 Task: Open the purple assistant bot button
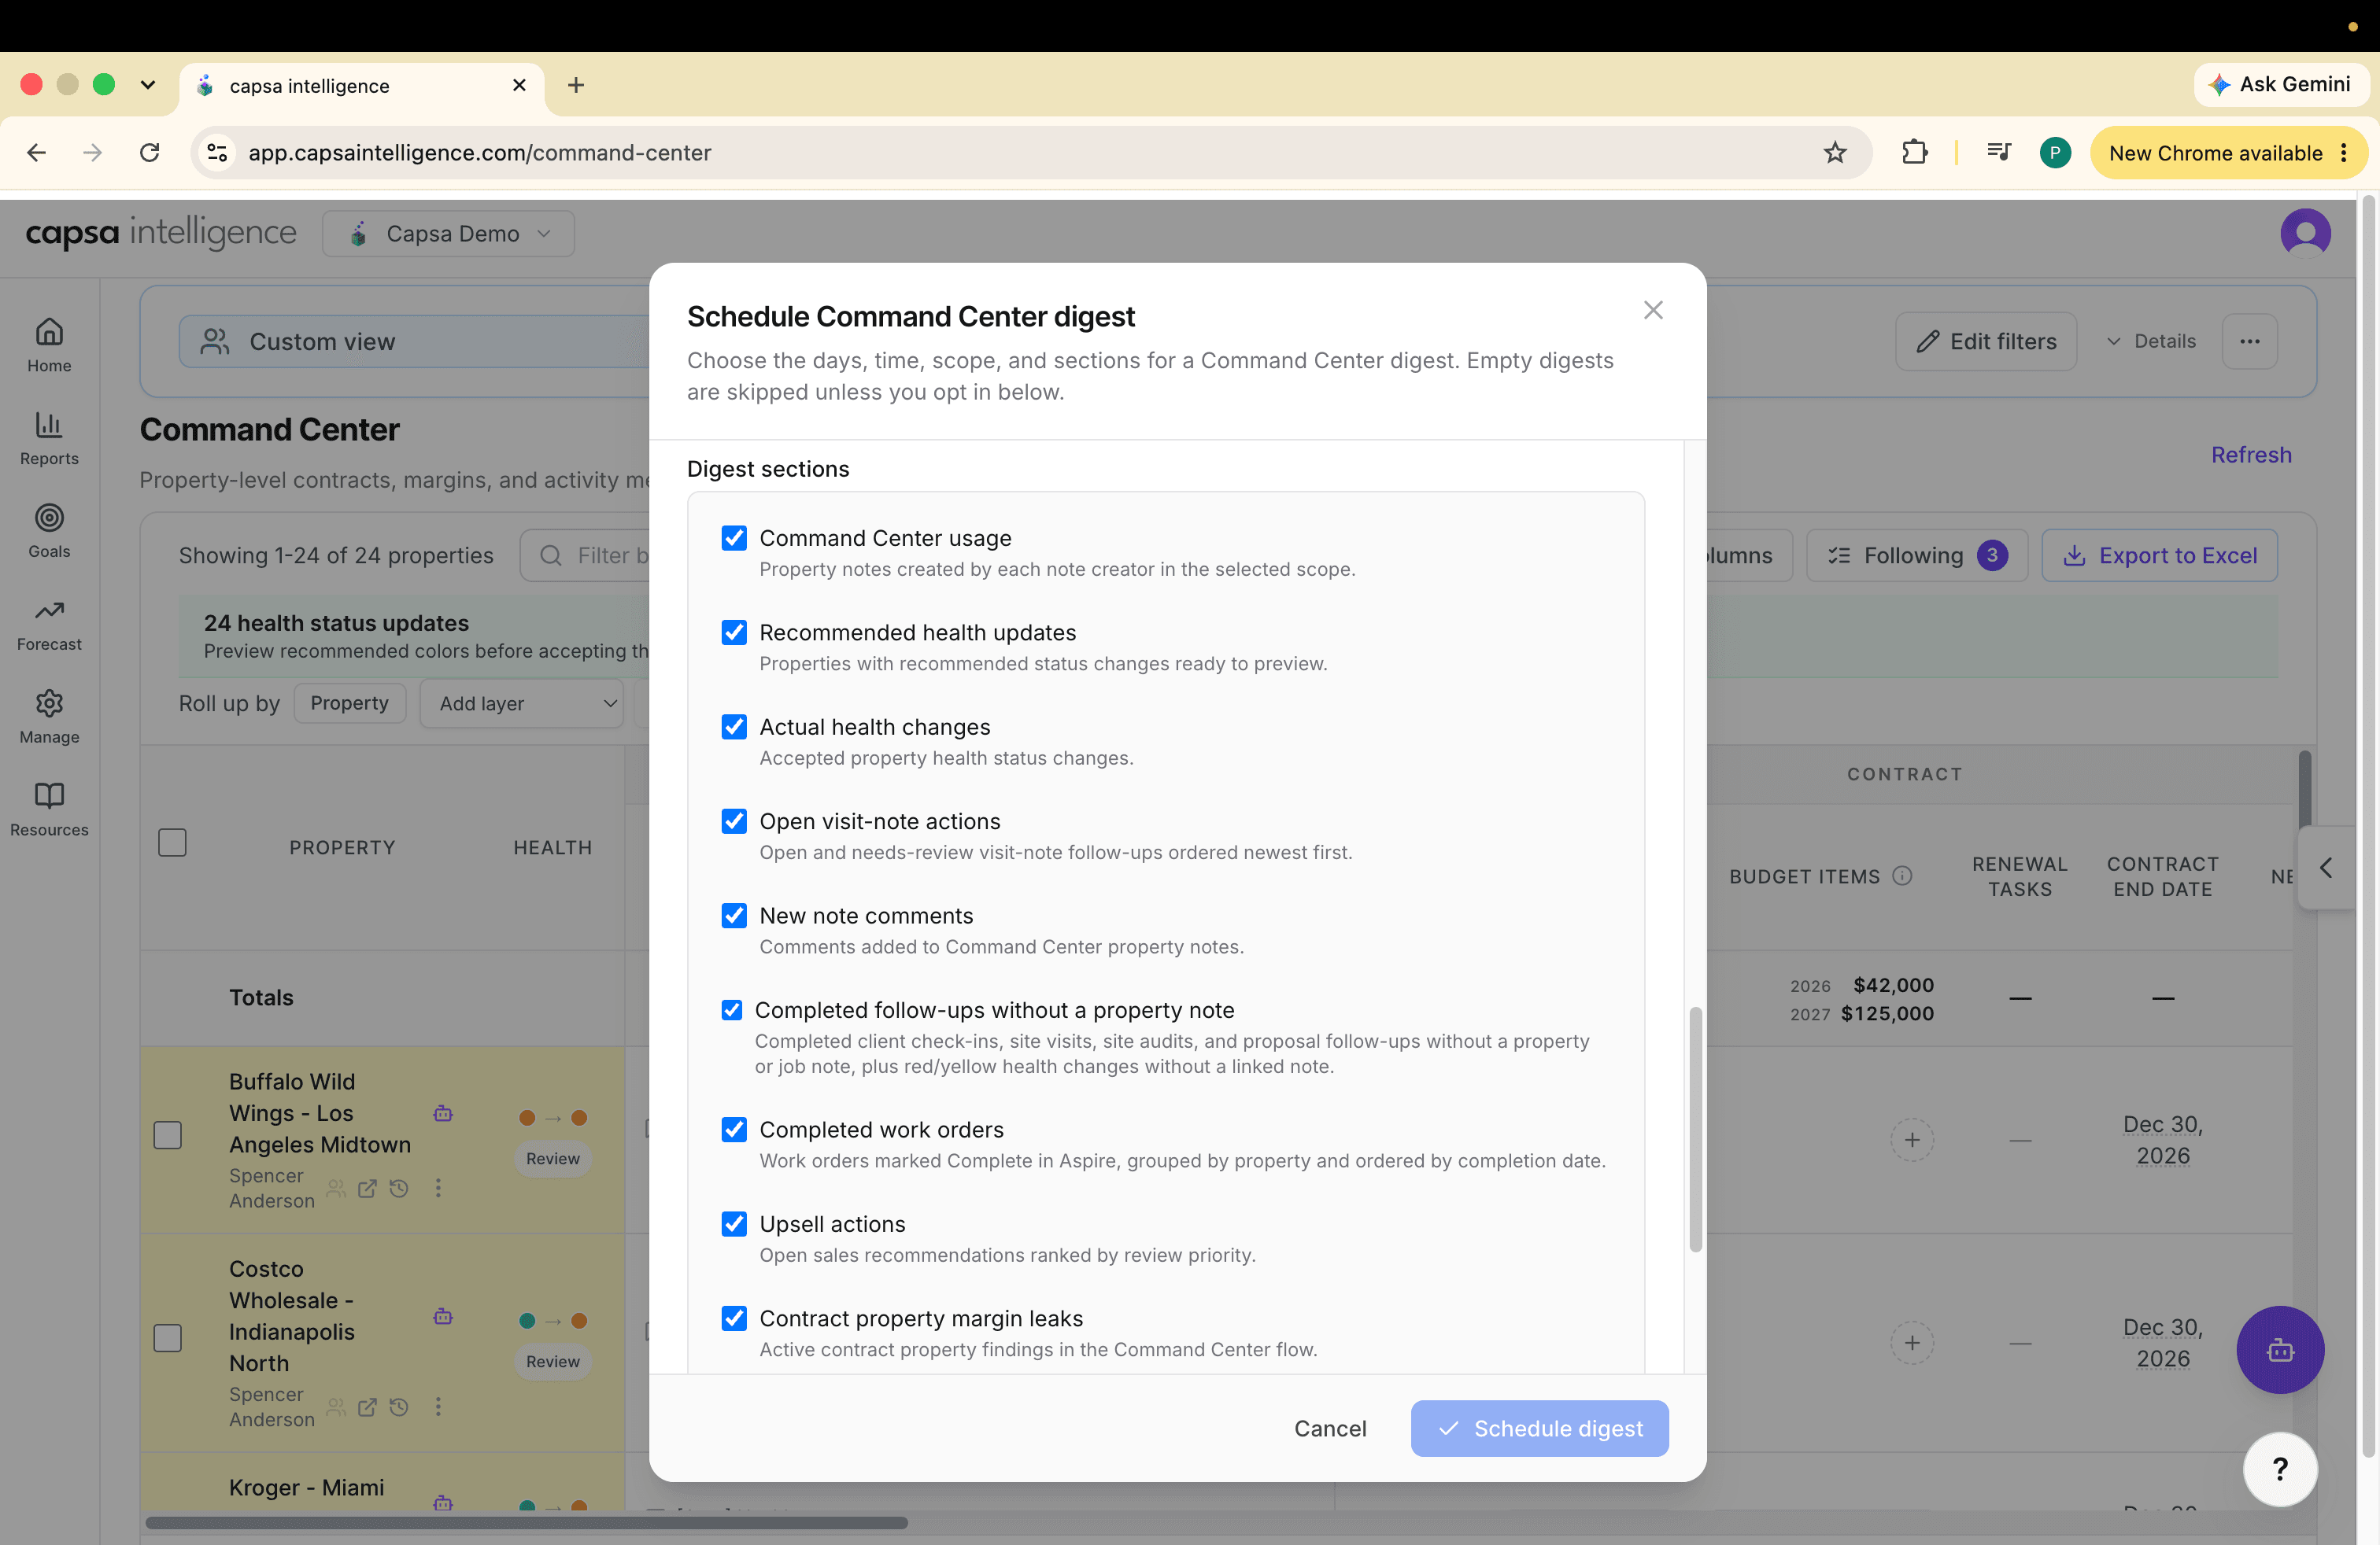tap(2280, 1350)
